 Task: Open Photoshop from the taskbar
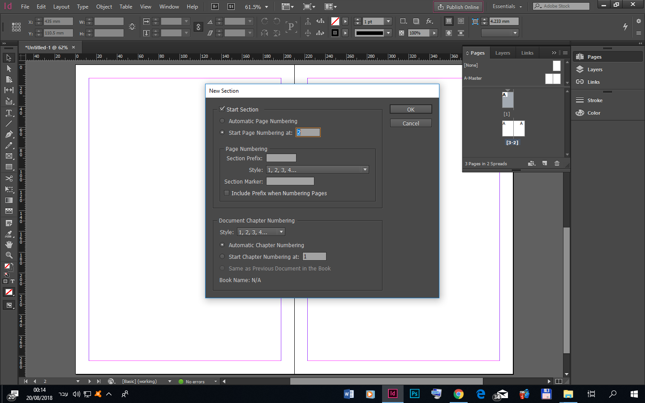click(x=414, y=394)
